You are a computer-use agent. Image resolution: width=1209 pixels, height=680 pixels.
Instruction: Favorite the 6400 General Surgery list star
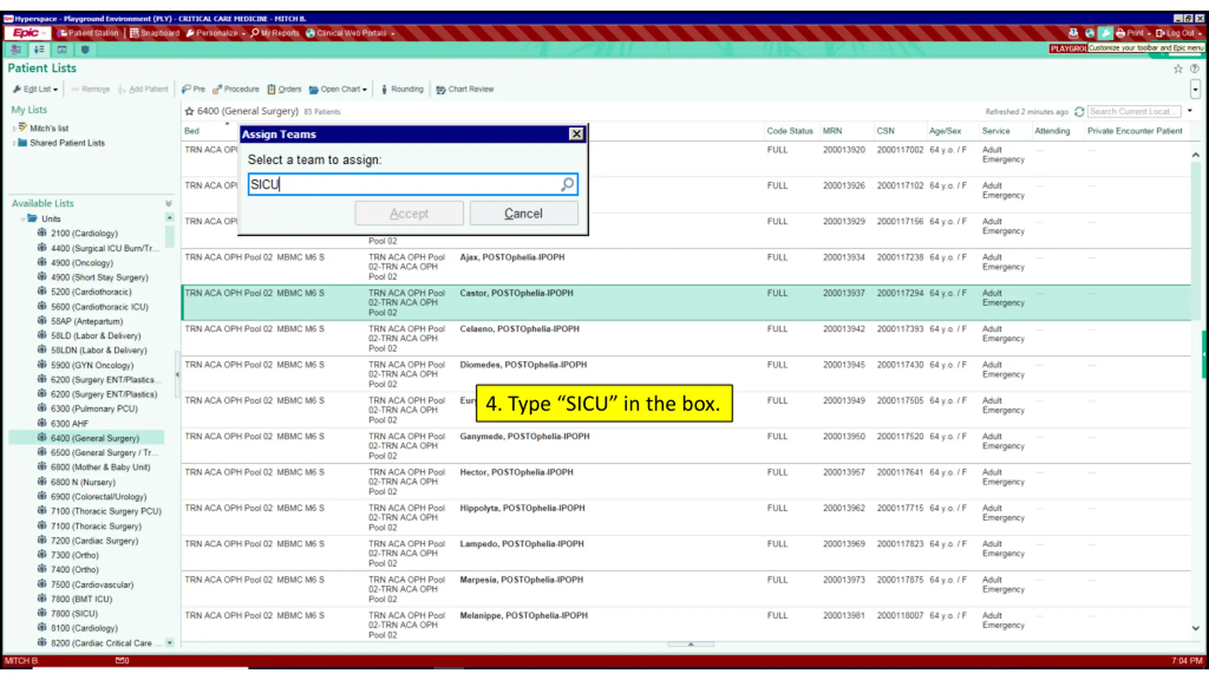pos(189,111)
